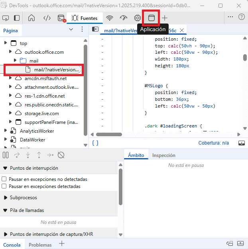The width and height of the screenshot is (248, 249).
Task: Hide the navigator sidebar toggle
Action: click(x=95, y=29)
